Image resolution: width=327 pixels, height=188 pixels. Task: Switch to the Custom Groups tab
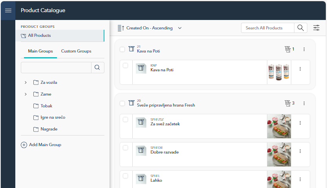point(76,51)
